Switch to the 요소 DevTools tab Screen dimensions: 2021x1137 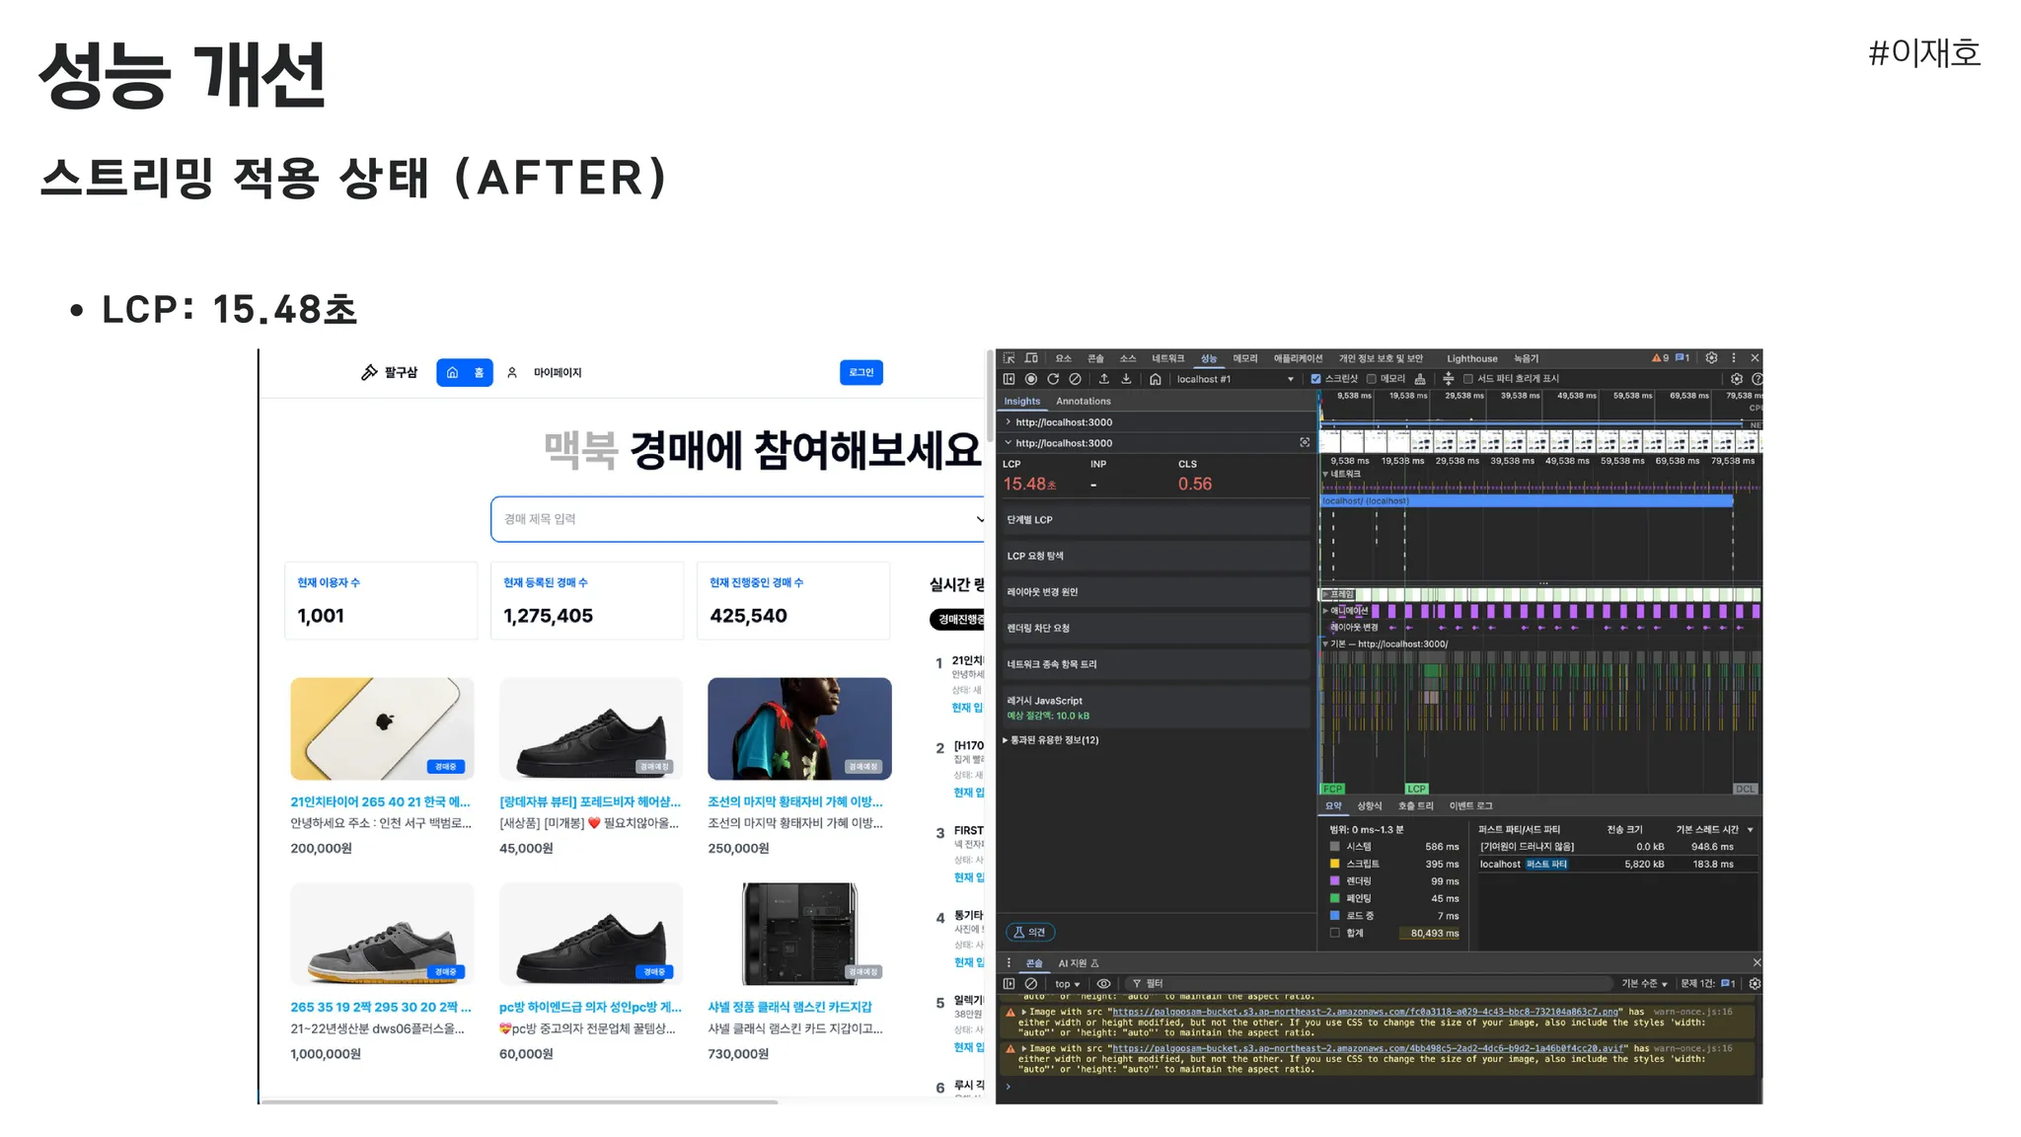point(1063,358)
